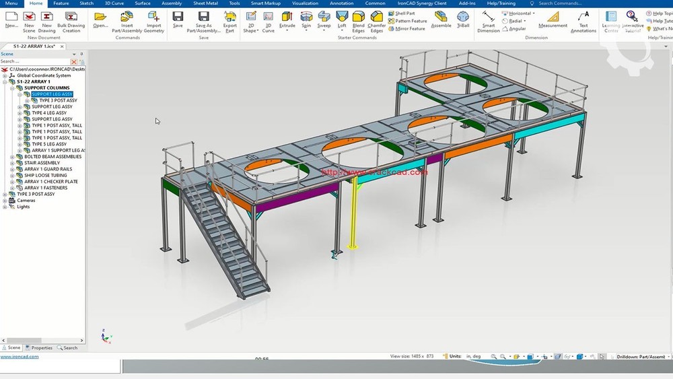Expand the Global Coordinate System node
This screenshot has height=379, width=673.
5,75
